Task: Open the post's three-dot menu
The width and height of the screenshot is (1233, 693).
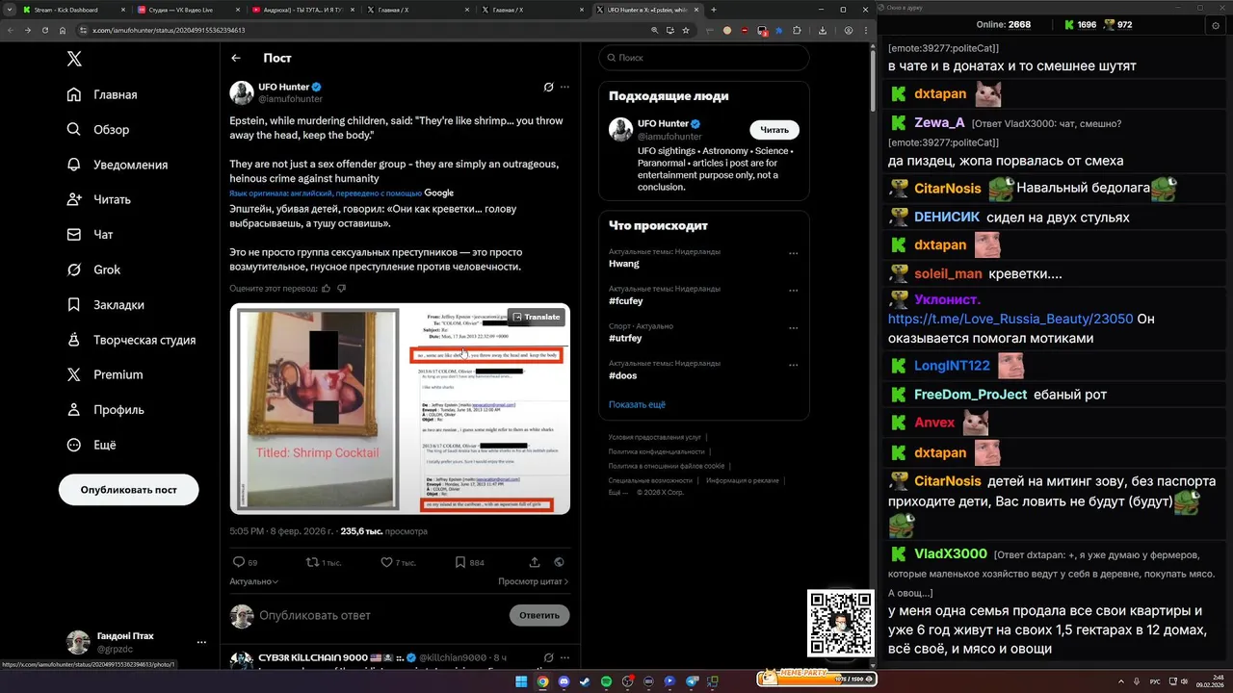Action: coord(564,87)
